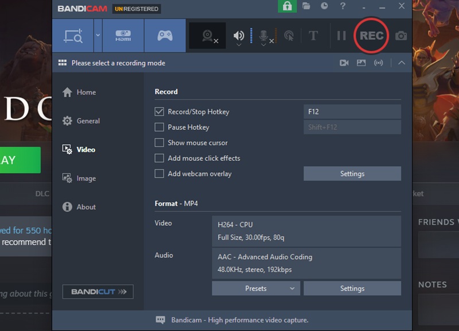Screen dimensions: 459x331
Task: Open Format section Settings button
Action: 352,288
